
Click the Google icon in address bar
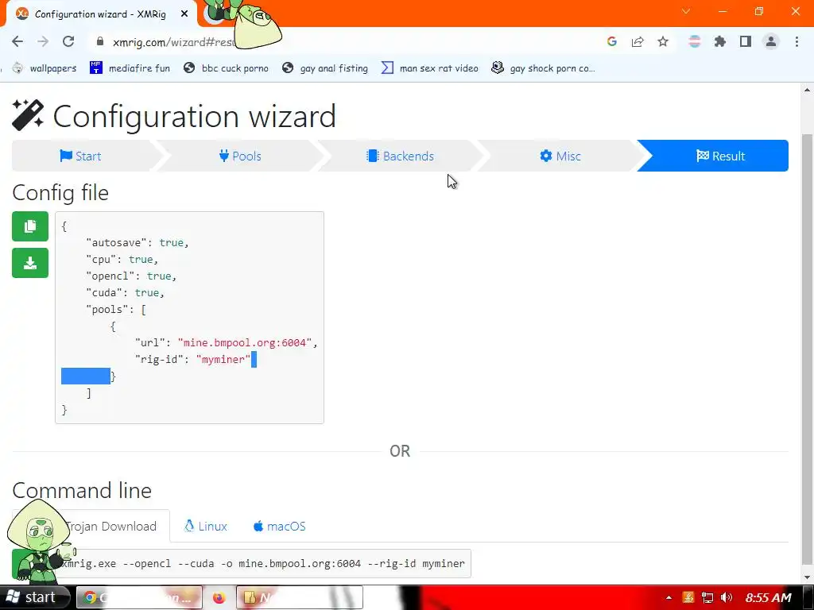(612, 41)
